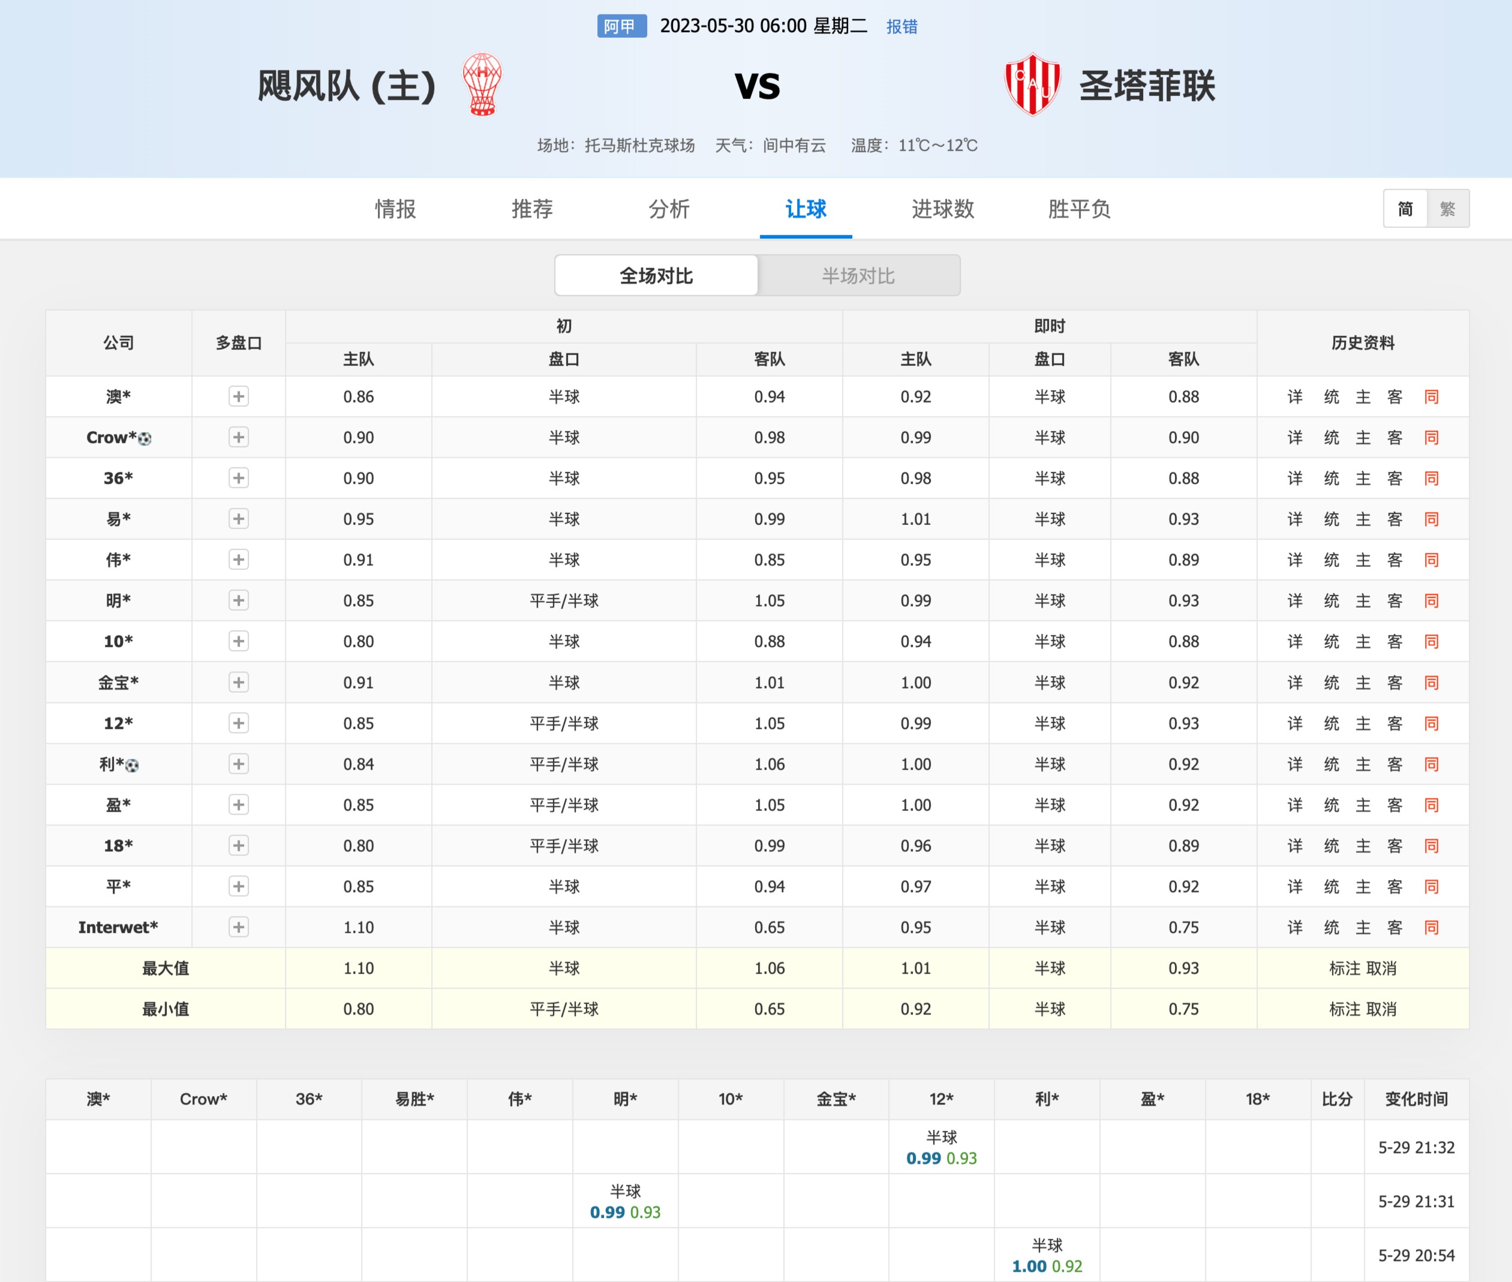The height and width of the screenshot is (1282, 1512).
Task: Select 全场对比 full-match comparison
Action: (656, 275)
